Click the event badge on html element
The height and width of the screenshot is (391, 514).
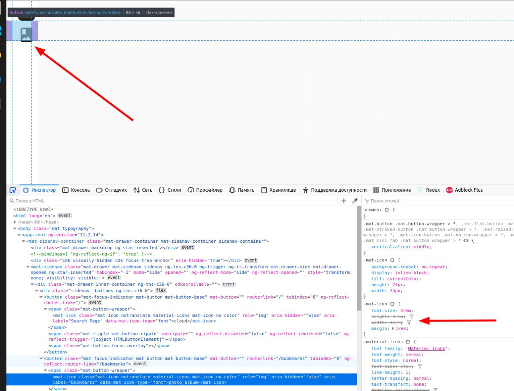click(64, 216)
